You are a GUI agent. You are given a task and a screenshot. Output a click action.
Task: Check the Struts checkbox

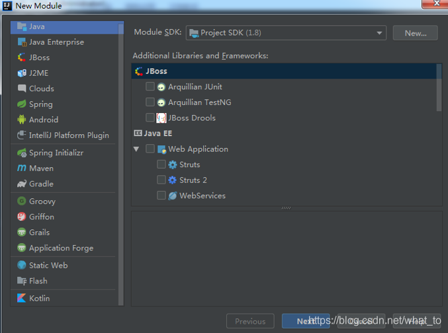[161, 164]
